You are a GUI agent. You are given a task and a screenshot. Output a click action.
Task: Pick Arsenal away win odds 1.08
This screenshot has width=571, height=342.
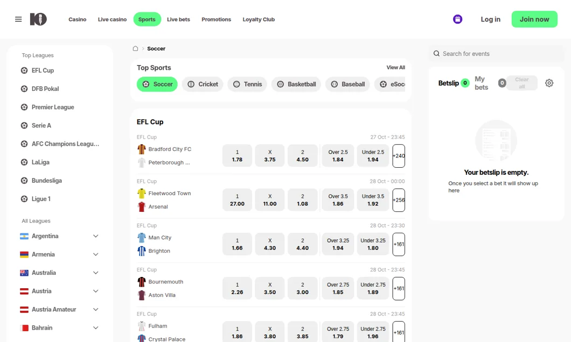[302, 200]
